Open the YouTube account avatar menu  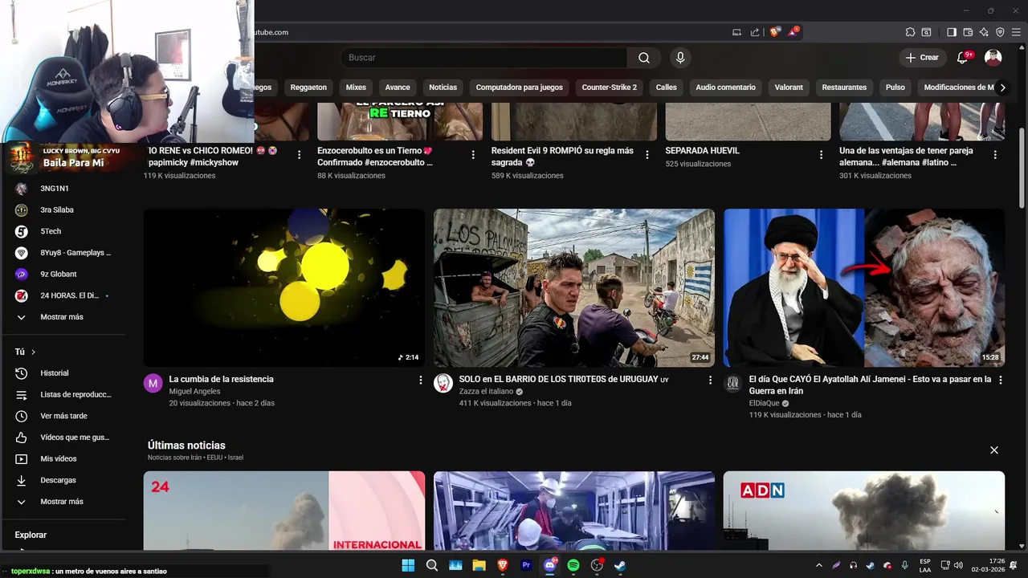point(993,58)
